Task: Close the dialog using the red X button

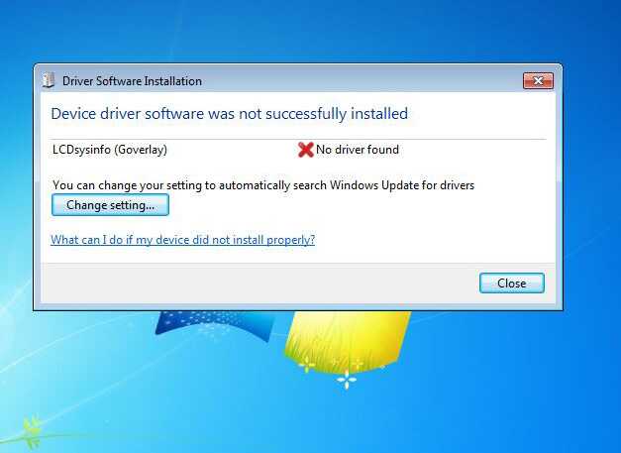Action: pos(538,81)
